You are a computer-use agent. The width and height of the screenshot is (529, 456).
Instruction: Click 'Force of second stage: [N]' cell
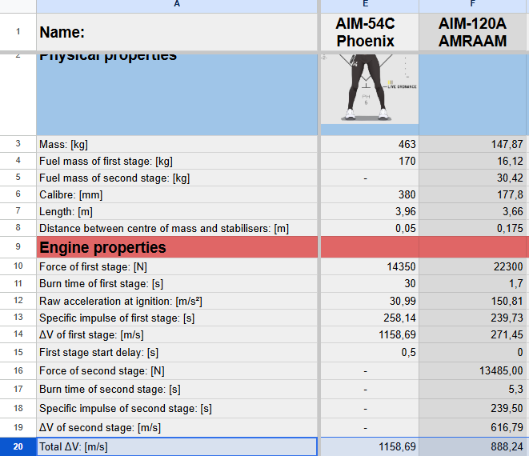[x=177, y=371]
